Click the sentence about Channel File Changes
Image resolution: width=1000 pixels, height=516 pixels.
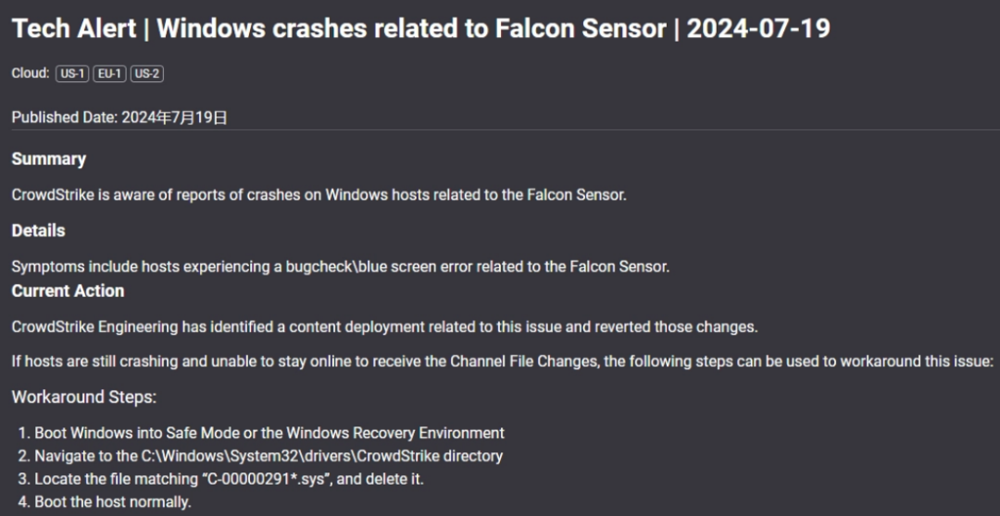502,362
